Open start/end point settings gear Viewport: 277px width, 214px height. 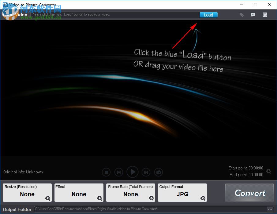pos(268,171)
